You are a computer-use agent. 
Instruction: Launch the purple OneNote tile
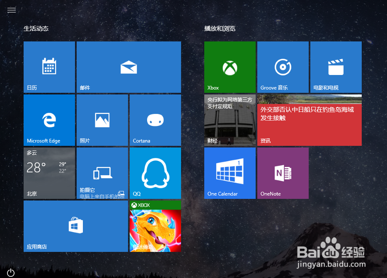click(283, 173)
